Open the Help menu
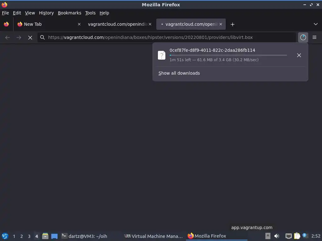This screenshot has height=241, width=322. pyautogui.click(x=104, y=13)
